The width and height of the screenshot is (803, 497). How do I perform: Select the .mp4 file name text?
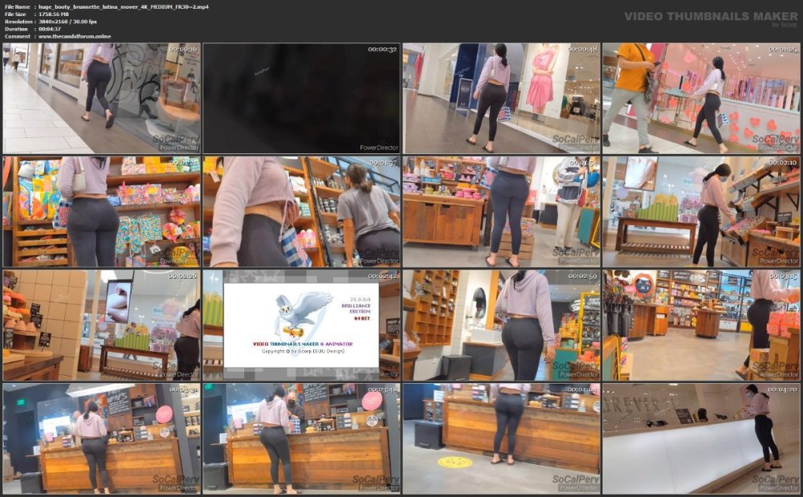[x=124, y=7]
